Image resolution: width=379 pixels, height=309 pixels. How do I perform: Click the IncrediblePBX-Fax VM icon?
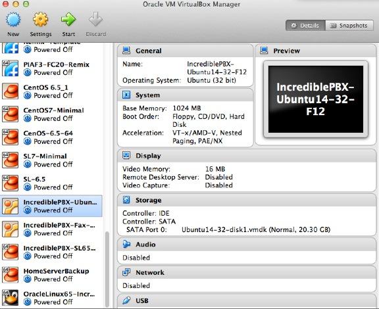coord(10,229)
